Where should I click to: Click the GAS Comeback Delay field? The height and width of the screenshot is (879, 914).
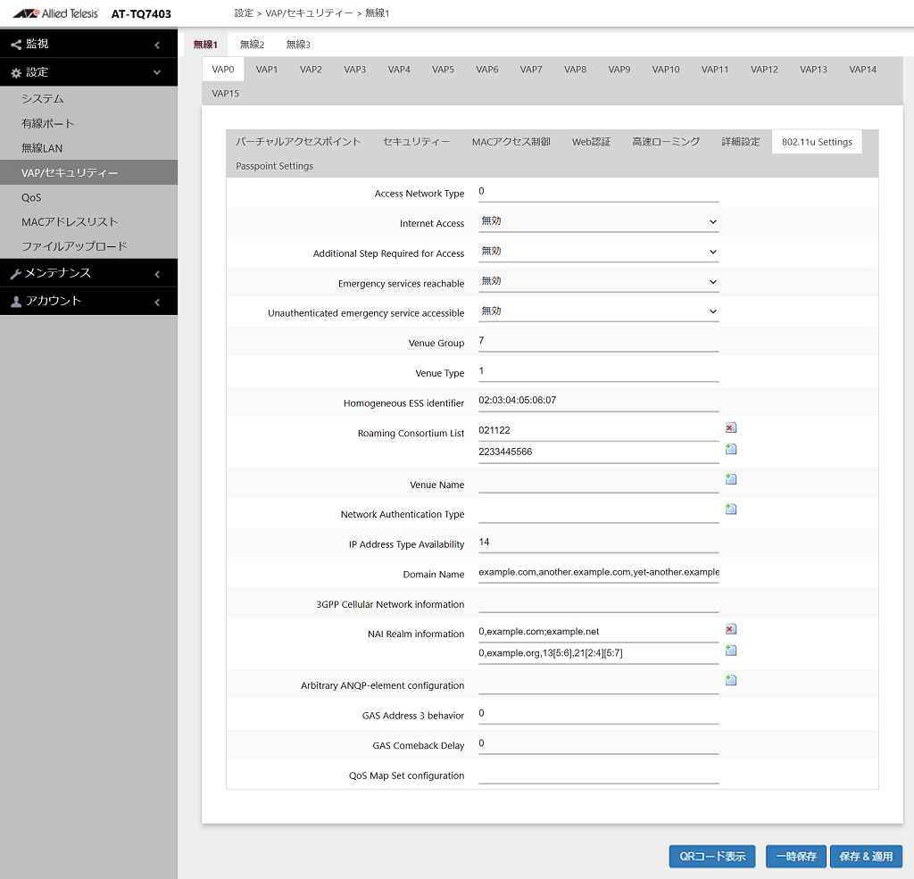point(599,743)
